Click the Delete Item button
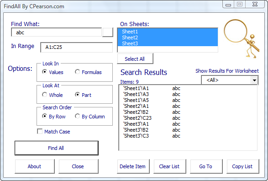Screen dimensions: 268x181 pyautogui.click(x=133, y=166)
